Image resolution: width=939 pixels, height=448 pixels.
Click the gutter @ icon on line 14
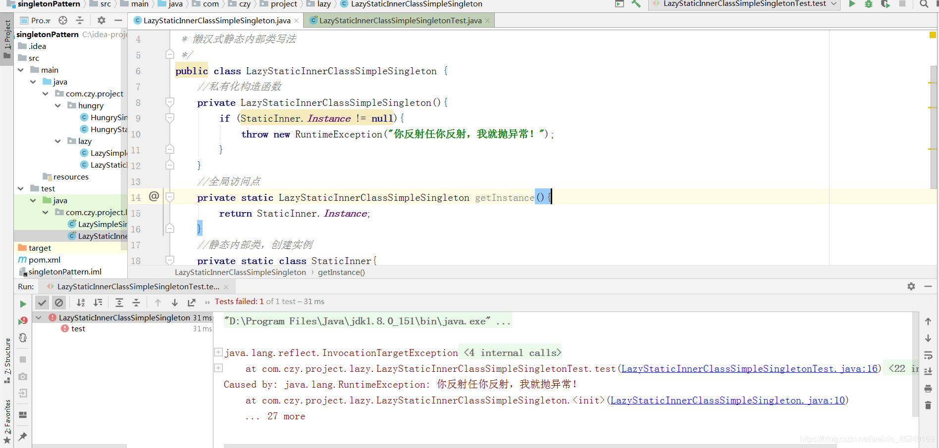pos(154,196)
